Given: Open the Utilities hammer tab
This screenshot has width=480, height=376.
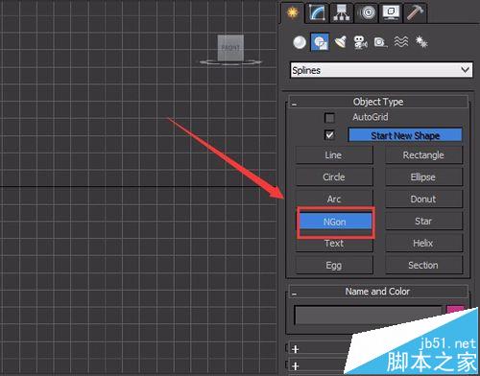Looking at the screenshot, I should click(415, 12).
